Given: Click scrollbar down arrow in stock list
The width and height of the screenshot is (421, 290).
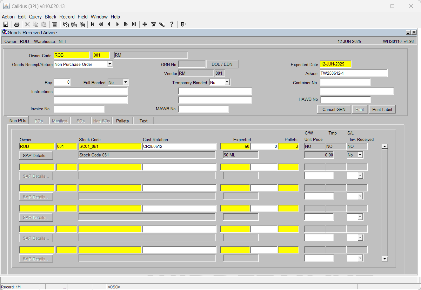Looking at the screenshot, I should coord(385,259).
